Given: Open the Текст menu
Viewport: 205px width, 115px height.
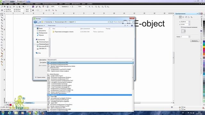Looking at the screenshot, I should (x=61, y=4).
